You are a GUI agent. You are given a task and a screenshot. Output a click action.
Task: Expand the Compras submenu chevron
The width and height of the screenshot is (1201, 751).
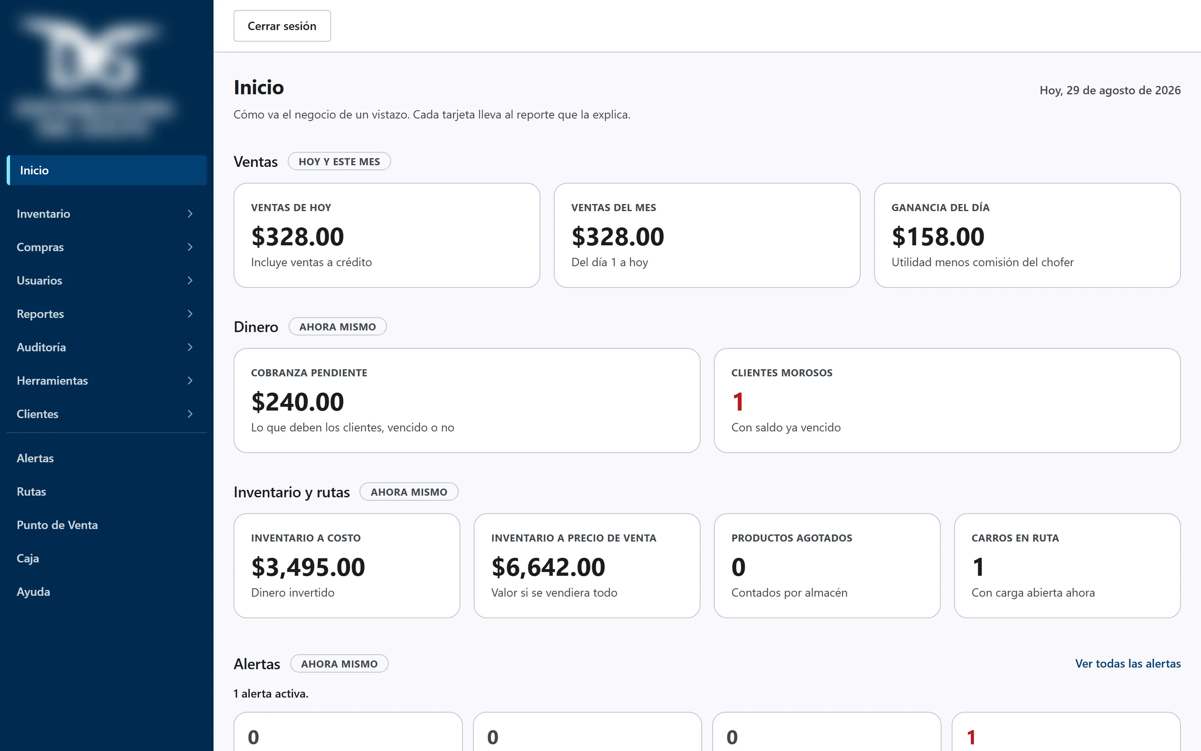coord(190,247)
